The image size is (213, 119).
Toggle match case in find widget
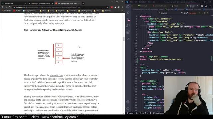[182, 13]
